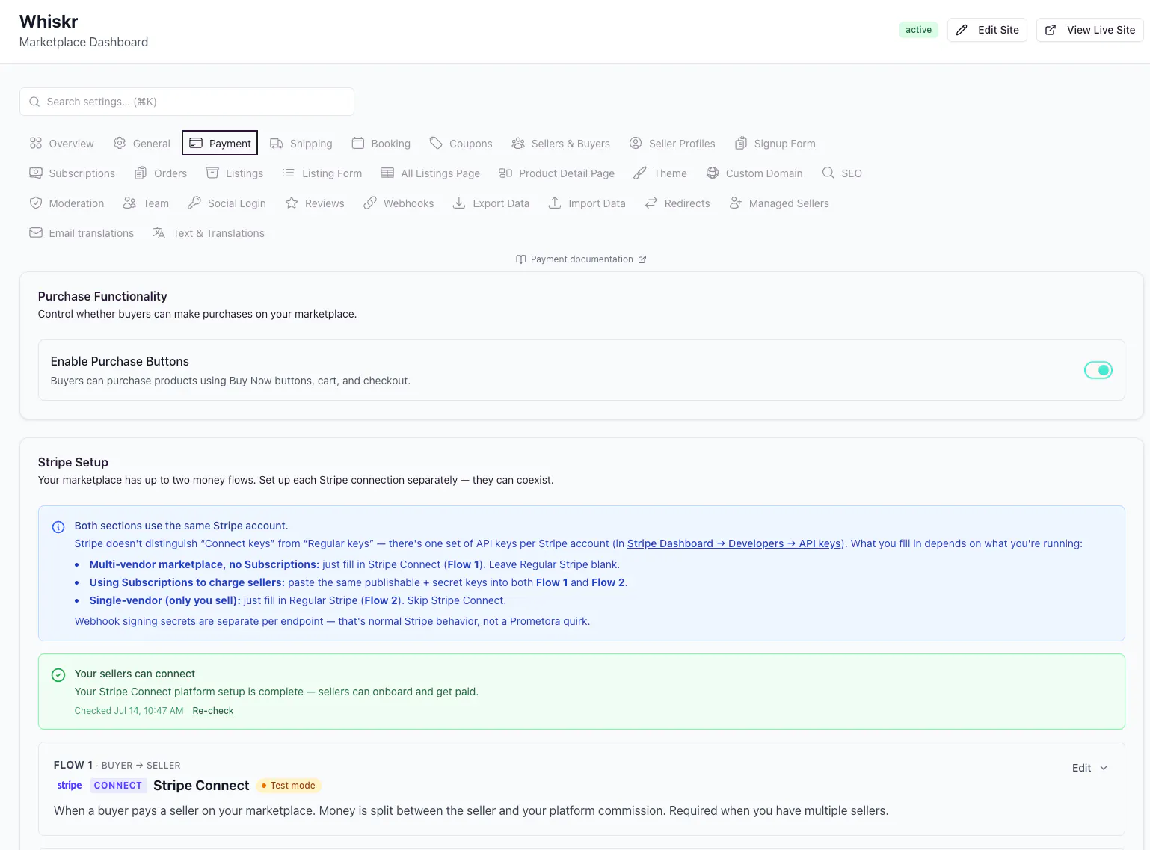This screenshot has height=850, width=1150.
Task: Click the Export Data download icon
Action: 459,203
